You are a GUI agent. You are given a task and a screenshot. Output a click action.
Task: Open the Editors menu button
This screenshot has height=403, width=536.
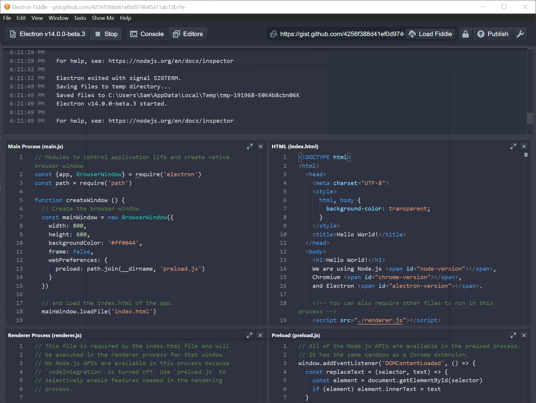point(188,34)
